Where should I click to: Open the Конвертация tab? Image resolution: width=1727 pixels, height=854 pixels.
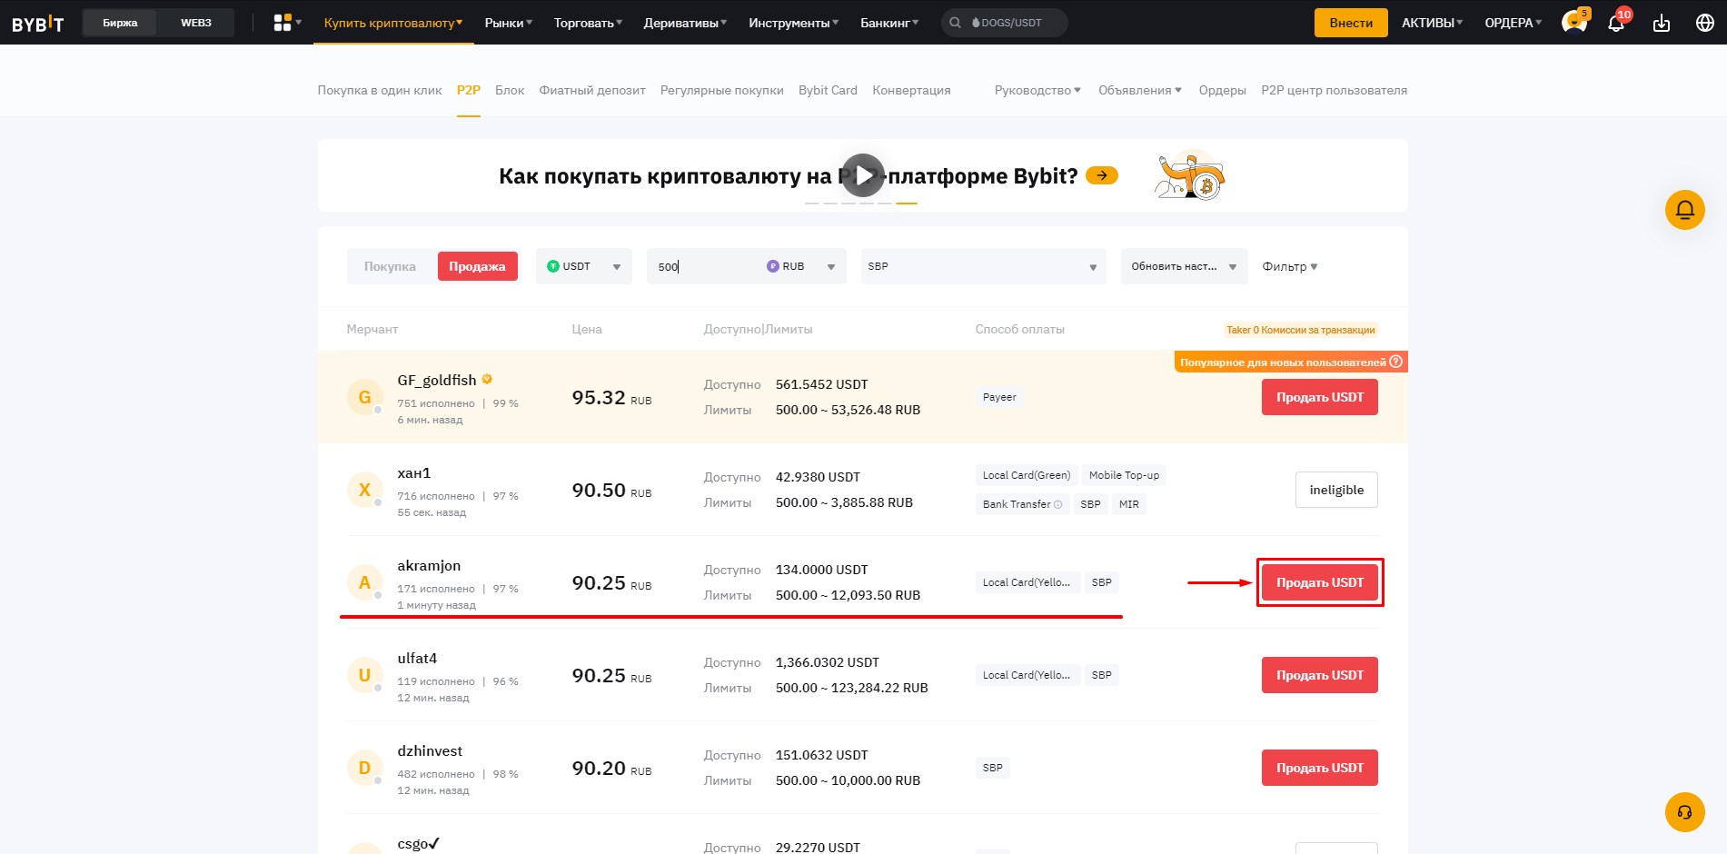point(911,90)
